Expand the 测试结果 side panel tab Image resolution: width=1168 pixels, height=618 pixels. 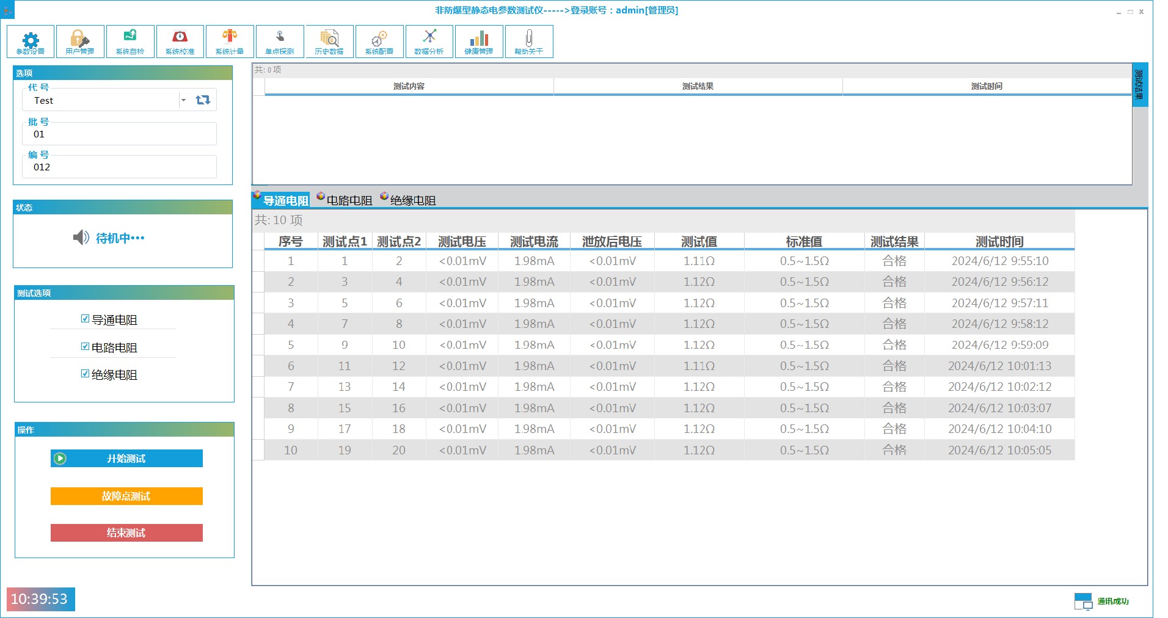(1139, 85)
